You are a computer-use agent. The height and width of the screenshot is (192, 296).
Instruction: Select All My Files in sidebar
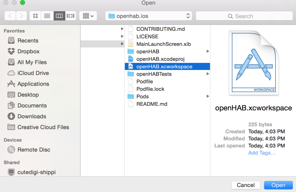click(32, 62)
